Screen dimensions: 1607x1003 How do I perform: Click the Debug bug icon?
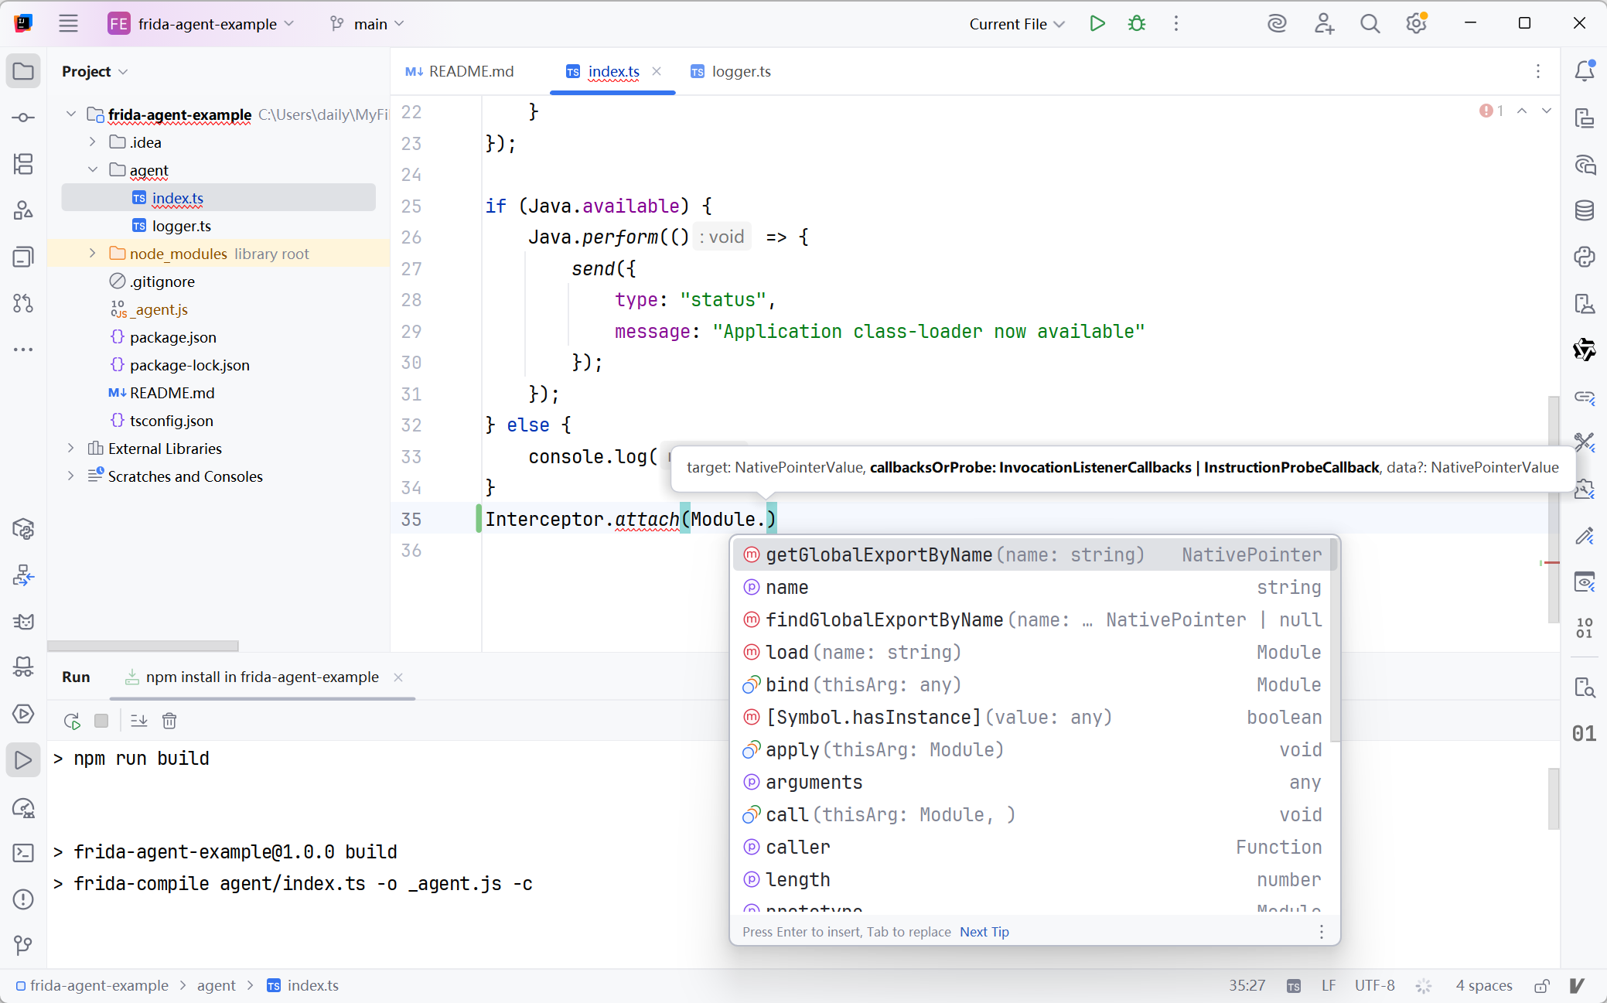coord(1136,23)
